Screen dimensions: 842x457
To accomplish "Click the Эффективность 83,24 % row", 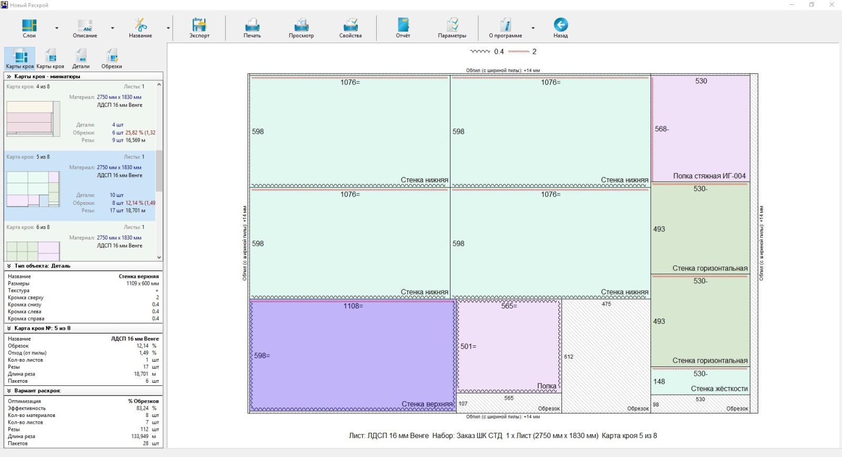I will point(83,408).
